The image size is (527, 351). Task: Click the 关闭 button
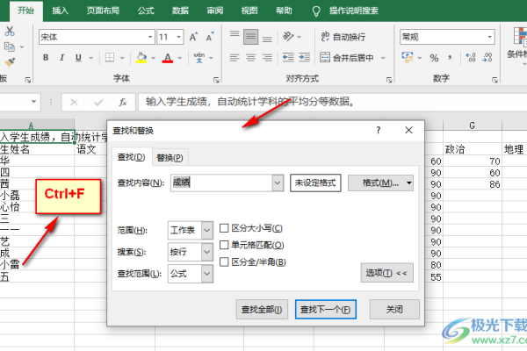394,310
